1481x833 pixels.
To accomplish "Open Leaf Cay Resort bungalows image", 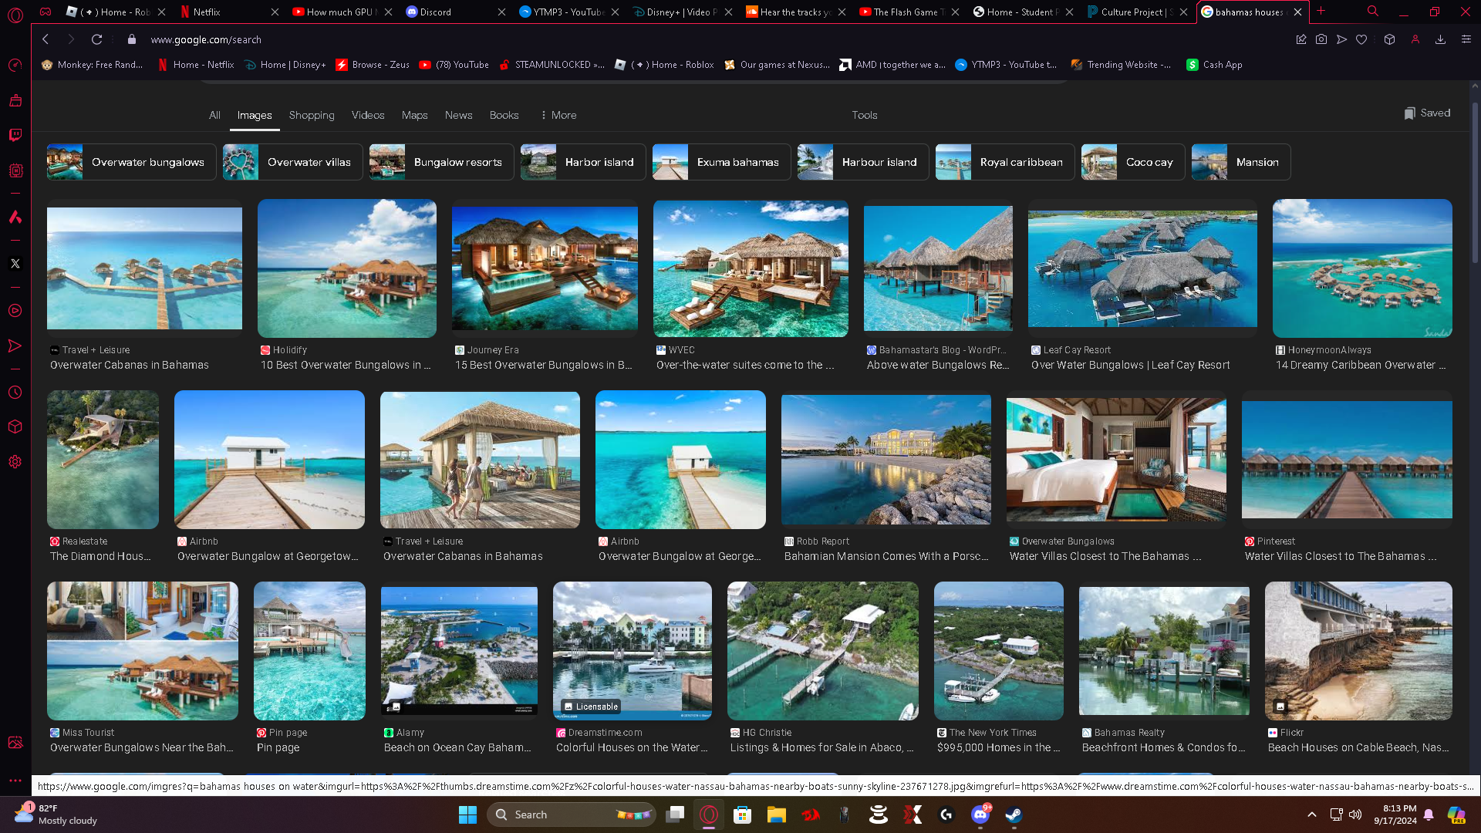I will click(1142, 268).
